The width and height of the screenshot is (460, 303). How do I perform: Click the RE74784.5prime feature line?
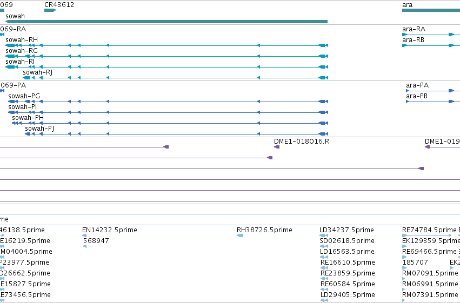[427, 235]
